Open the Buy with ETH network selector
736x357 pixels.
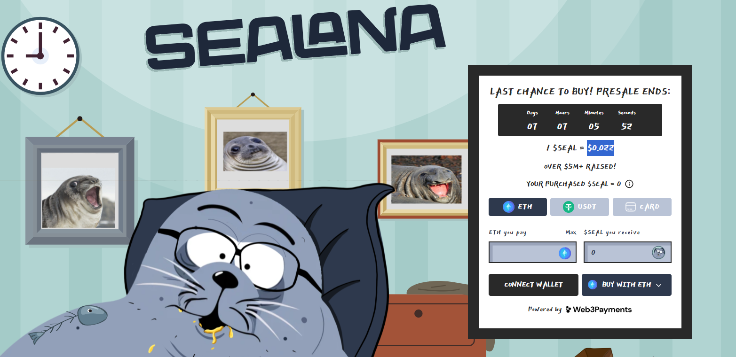tap(626, 285)
